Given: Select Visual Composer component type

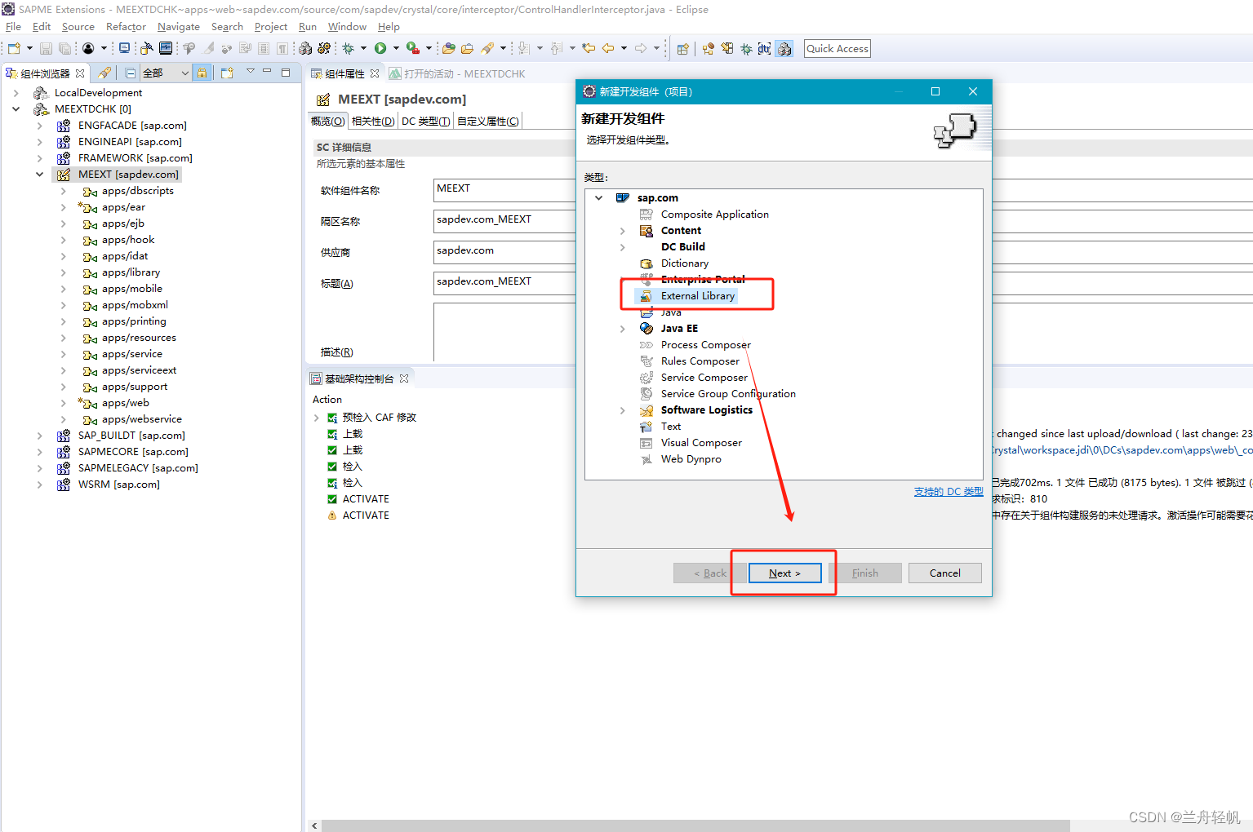Looking at the screenshot, I should 701,443.
